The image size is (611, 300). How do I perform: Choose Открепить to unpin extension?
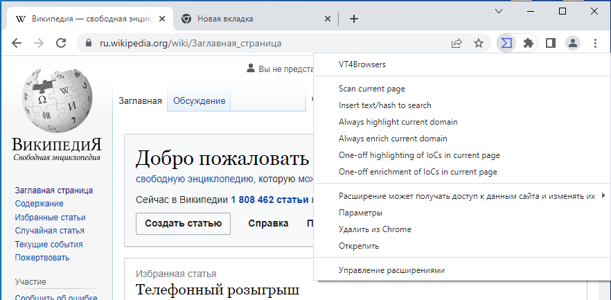click(x=462, y=246)
